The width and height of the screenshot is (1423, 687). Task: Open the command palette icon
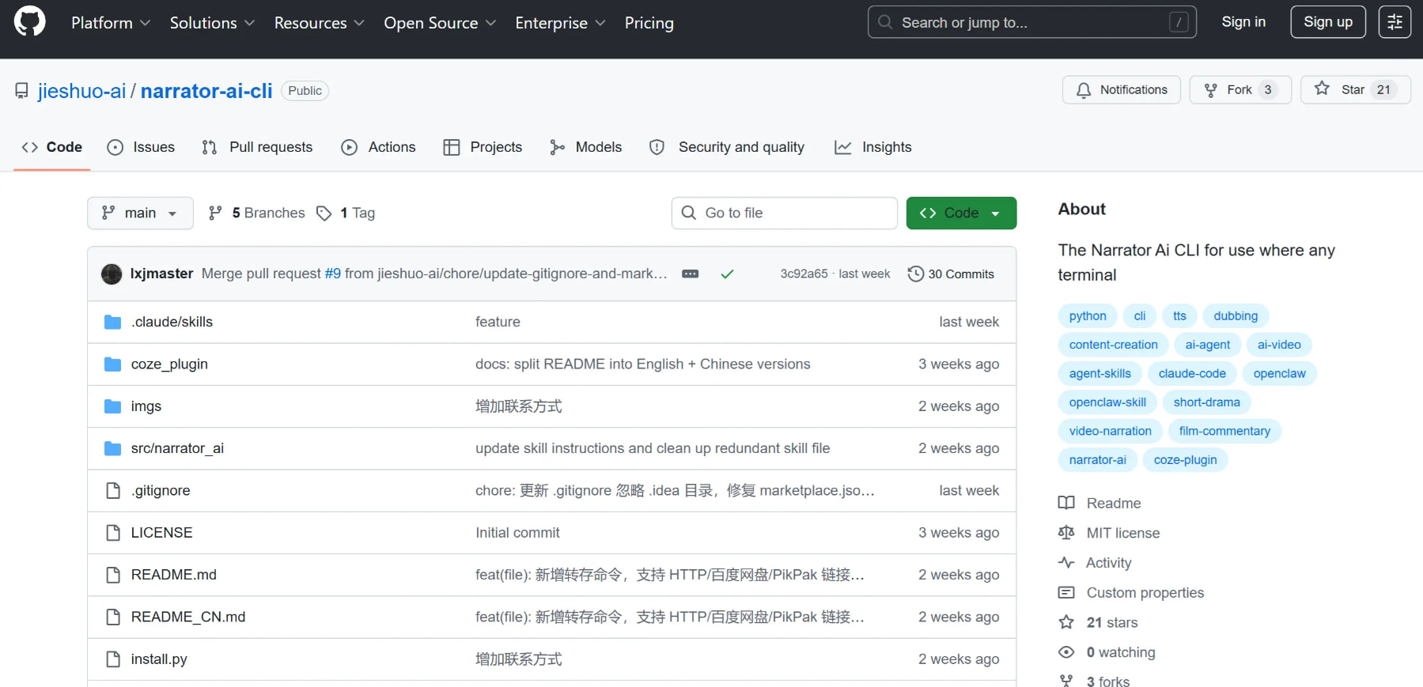1395,22
